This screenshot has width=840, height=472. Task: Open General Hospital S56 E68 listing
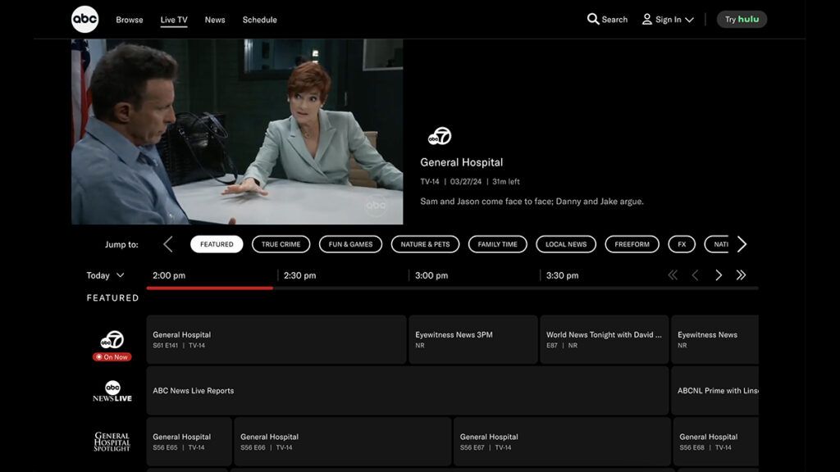click(715, 442)
